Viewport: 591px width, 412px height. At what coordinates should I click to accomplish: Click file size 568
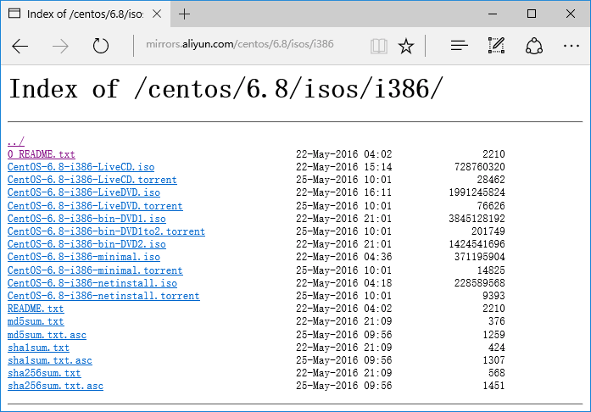(497, 373)
